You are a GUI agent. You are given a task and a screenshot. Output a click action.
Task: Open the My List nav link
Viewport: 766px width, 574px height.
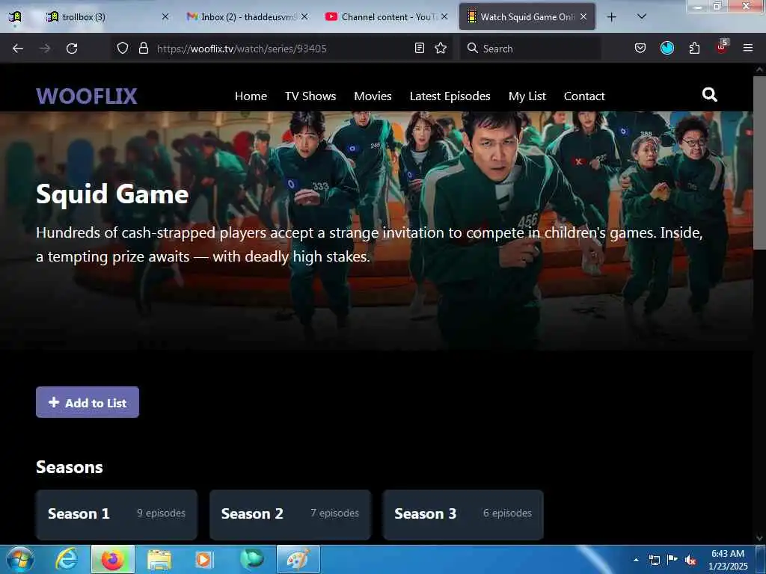[527, 96]
